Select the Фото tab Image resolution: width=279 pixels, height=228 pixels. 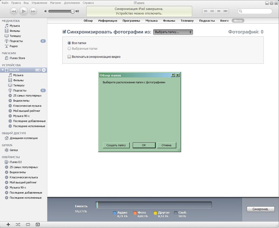238,21
